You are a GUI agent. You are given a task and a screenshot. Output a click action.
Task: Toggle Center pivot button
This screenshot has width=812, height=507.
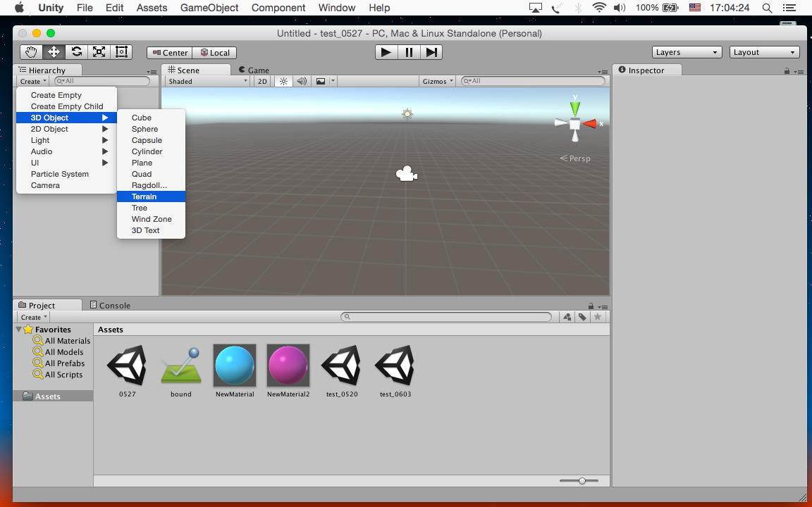tap(169, 52)
